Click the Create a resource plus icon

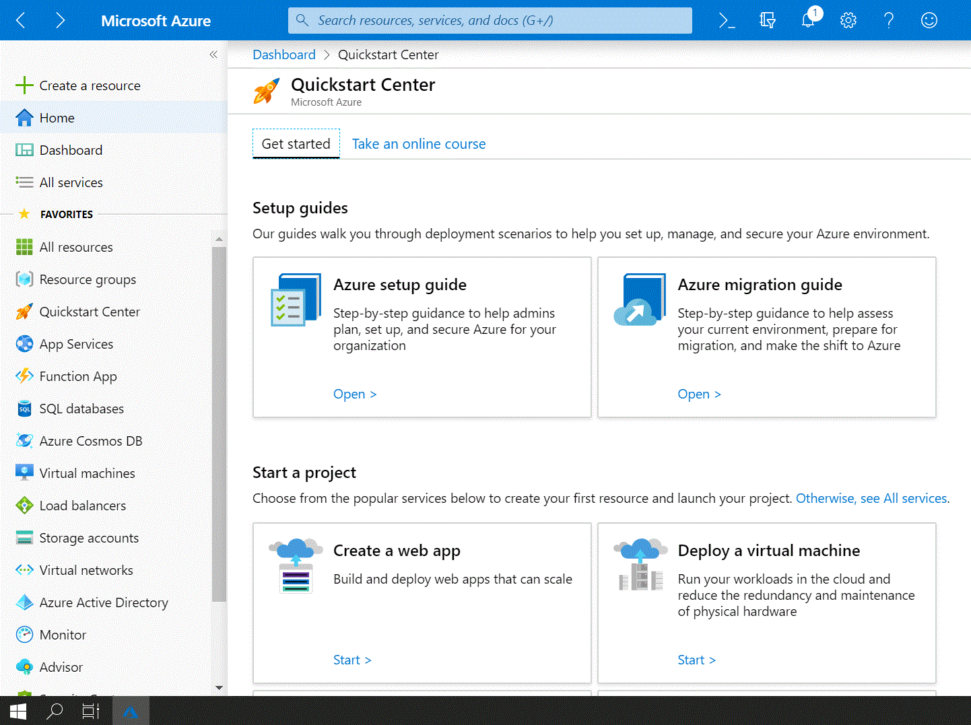[24, 85]
